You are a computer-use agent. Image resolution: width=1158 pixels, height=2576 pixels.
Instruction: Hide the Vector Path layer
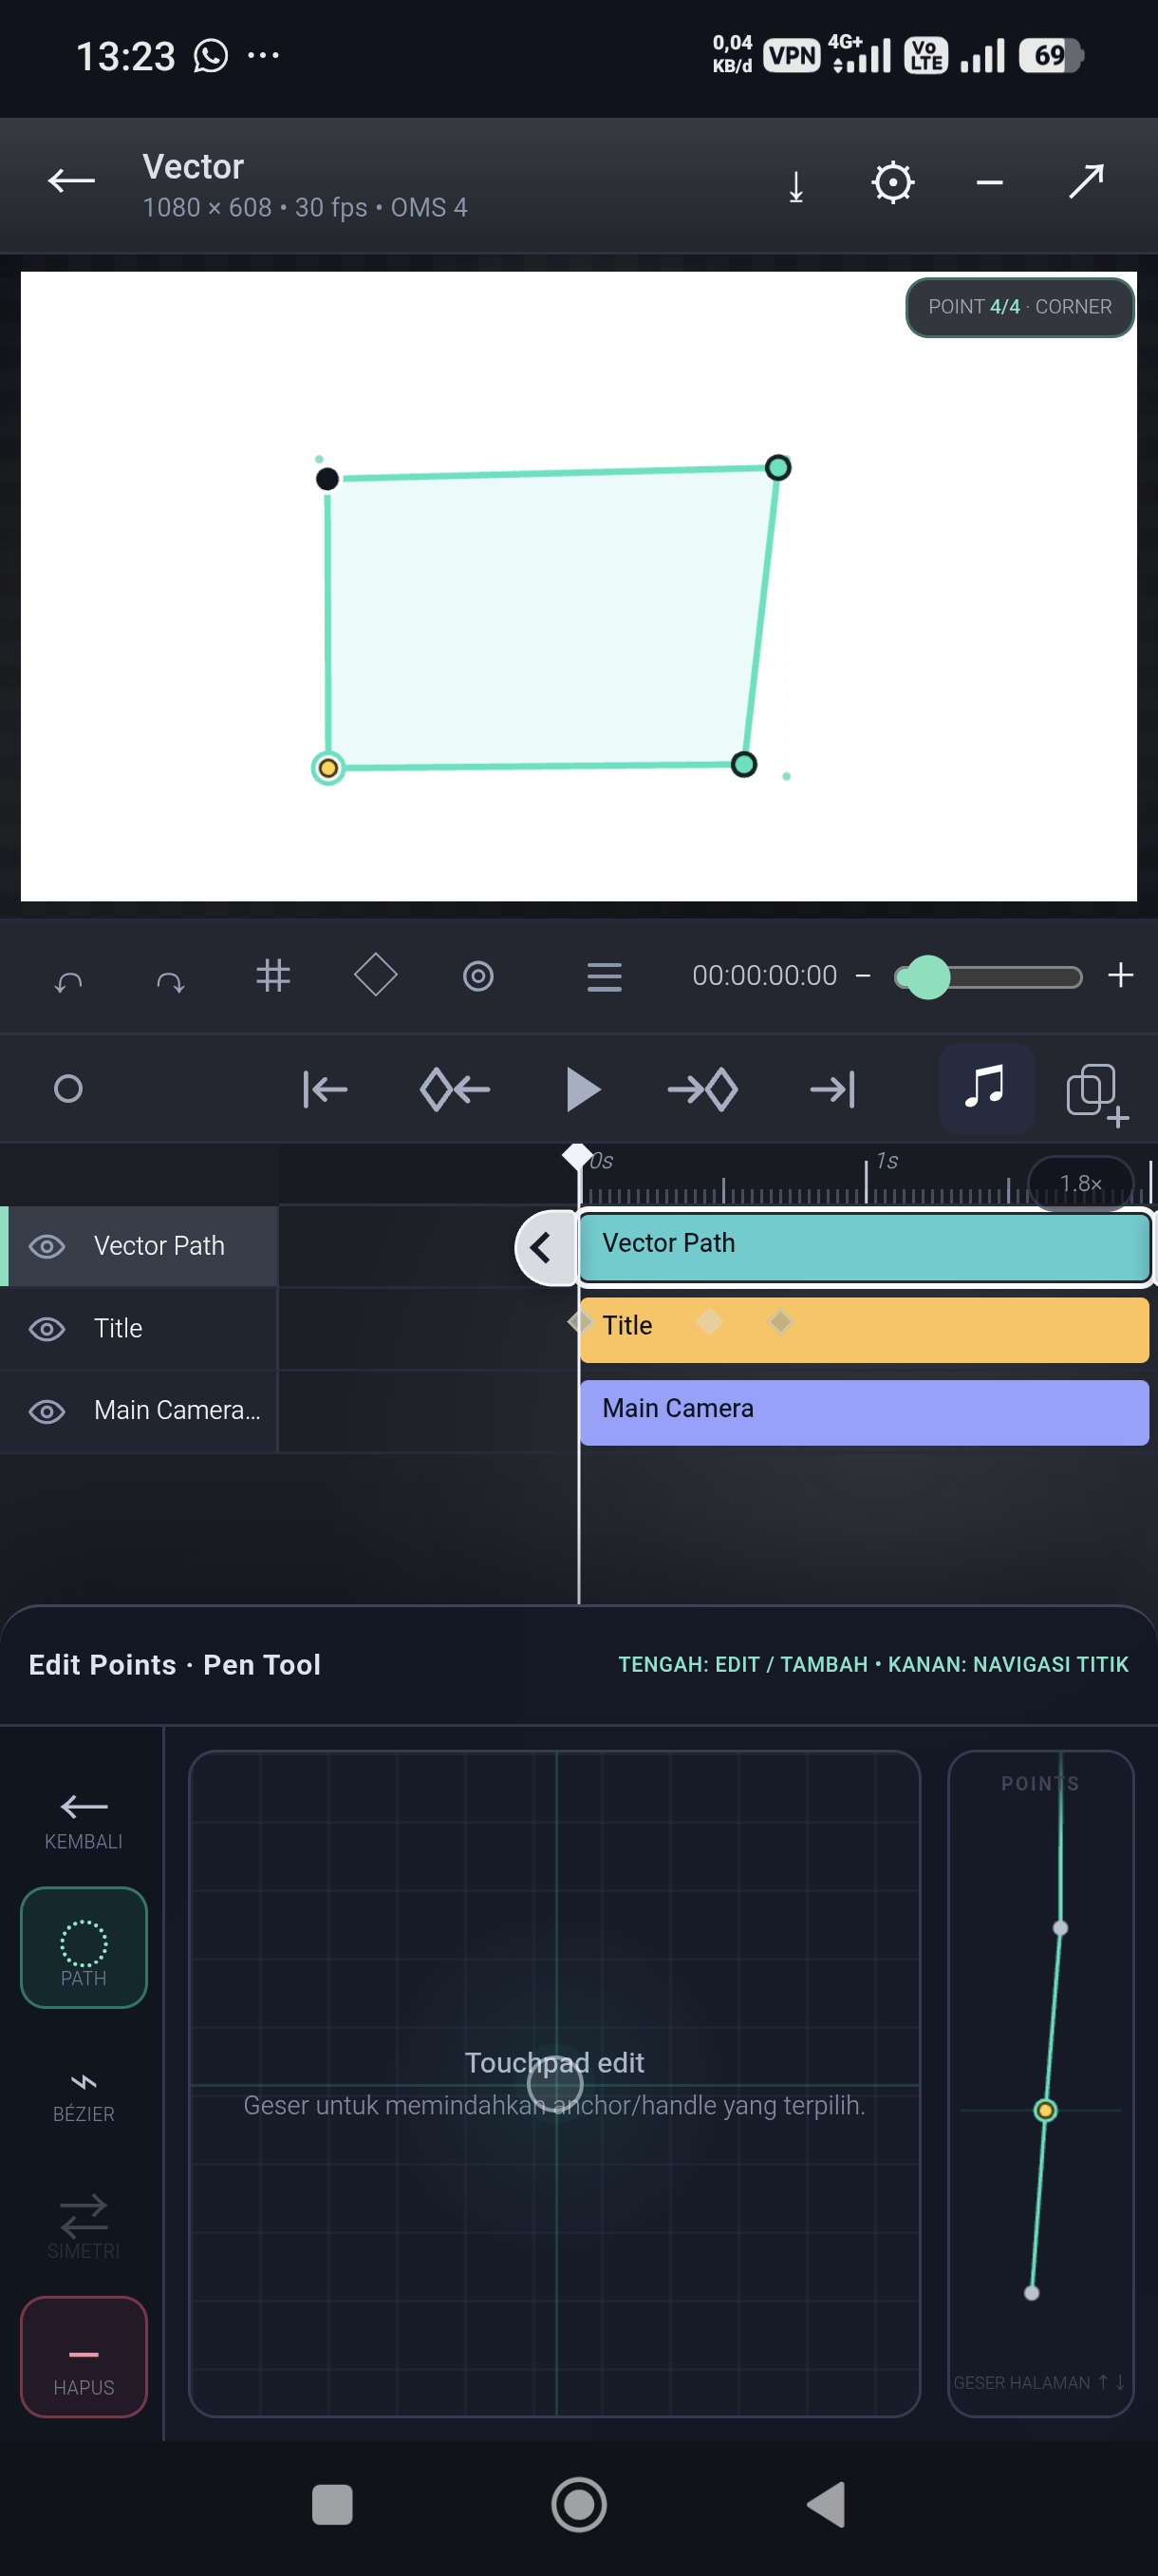[x=47, y=1246]
